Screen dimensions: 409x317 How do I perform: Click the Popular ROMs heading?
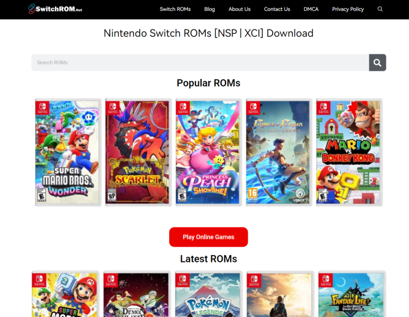coord(208,83)
